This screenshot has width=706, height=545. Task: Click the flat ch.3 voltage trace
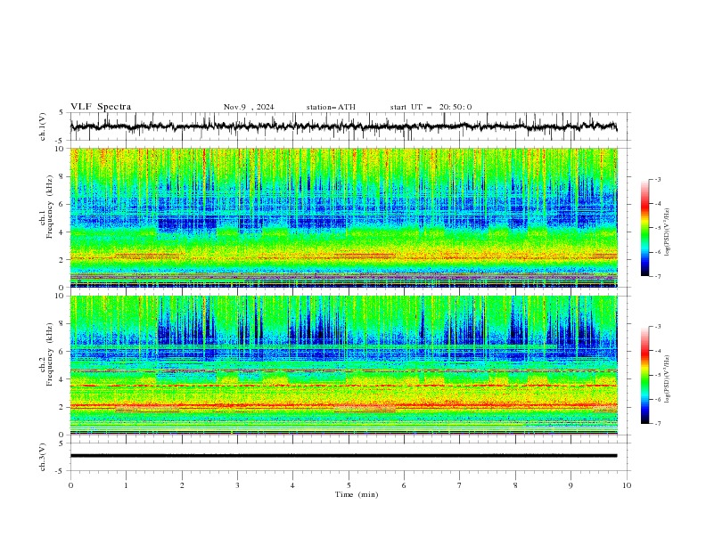[343, 456]
